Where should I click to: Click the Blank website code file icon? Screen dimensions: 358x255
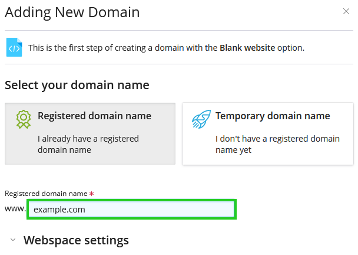tap(14, 48)
